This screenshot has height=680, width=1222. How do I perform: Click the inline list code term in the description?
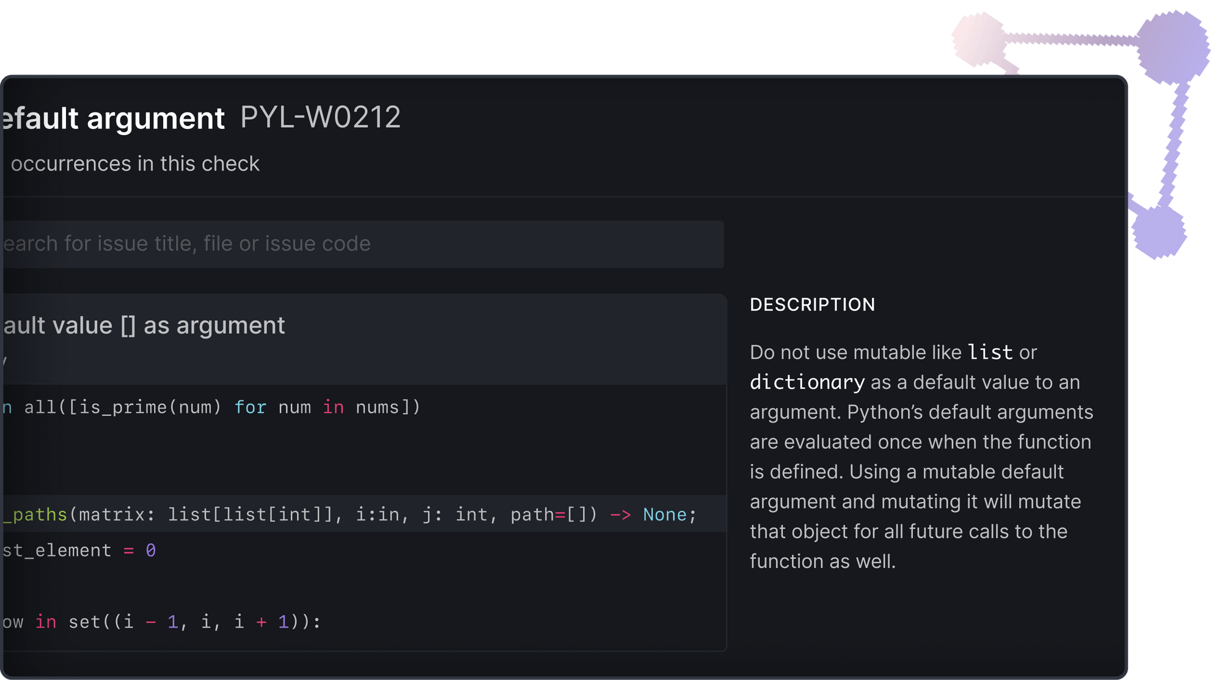[x=989, y=352]
